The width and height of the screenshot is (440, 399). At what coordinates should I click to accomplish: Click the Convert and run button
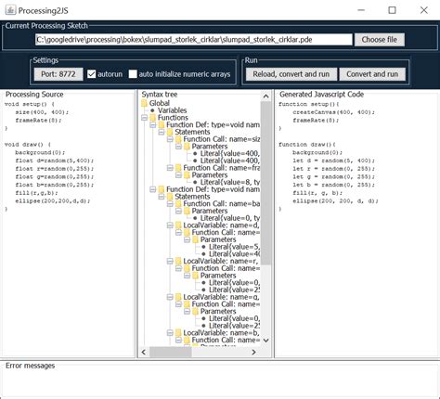pyautogui.click(x=372, y=74)
